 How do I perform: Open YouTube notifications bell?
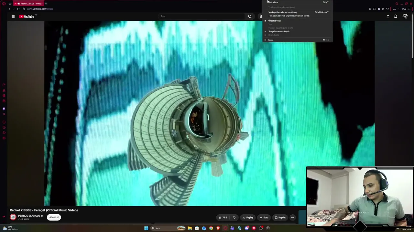(x=396, y=16)
